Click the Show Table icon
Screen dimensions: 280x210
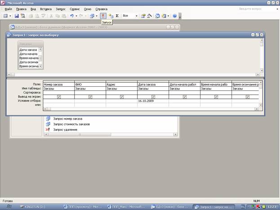click(110, 16)
